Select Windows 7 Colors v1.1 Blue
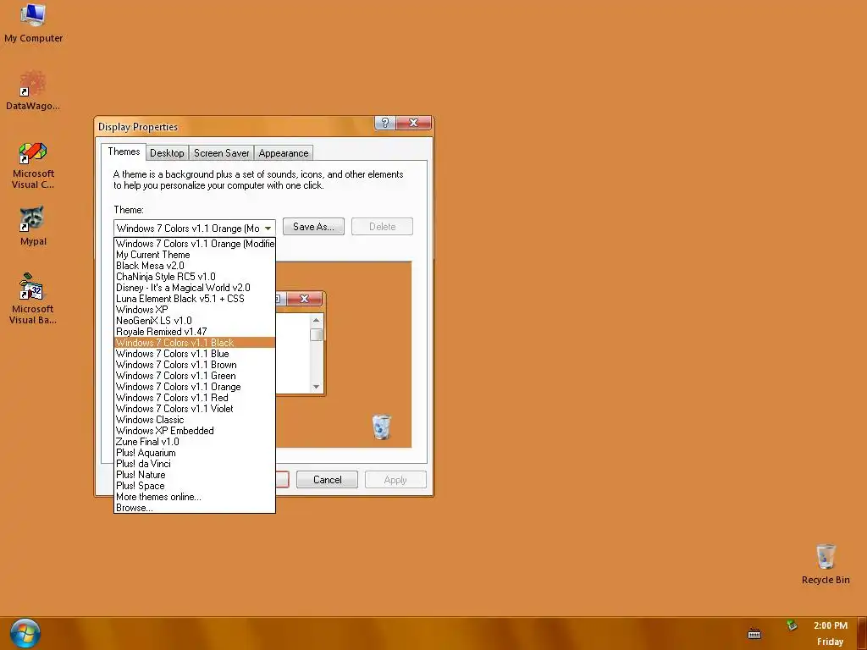Screen dimensions: 867x650 tap(195, 354)
